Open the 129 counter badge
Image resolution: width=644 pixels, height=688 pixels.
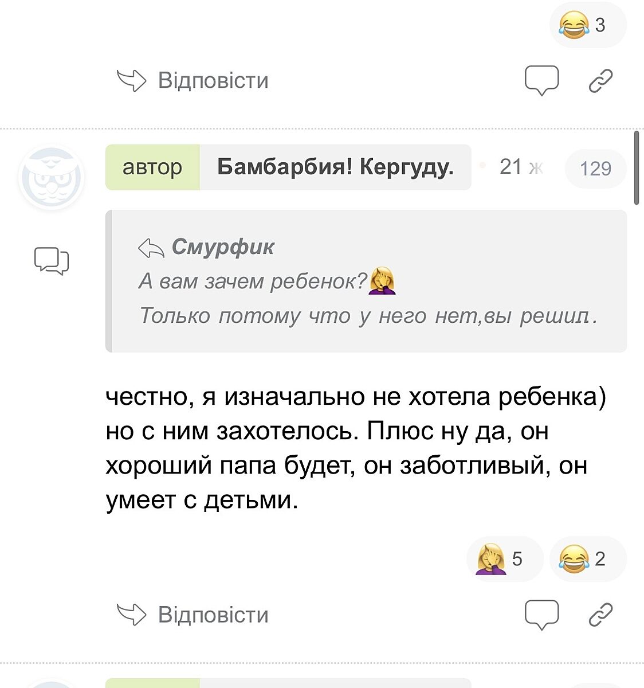[595, 169]
